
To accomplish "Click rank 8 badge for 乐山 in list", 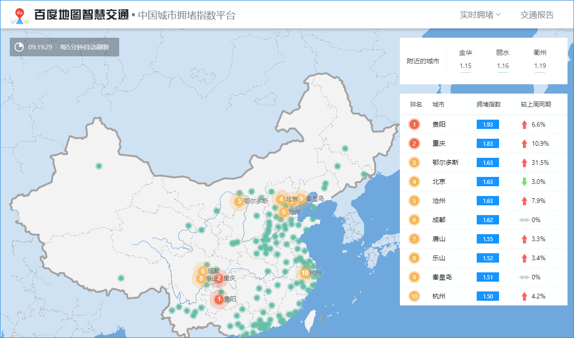I will tap(414, 258).
